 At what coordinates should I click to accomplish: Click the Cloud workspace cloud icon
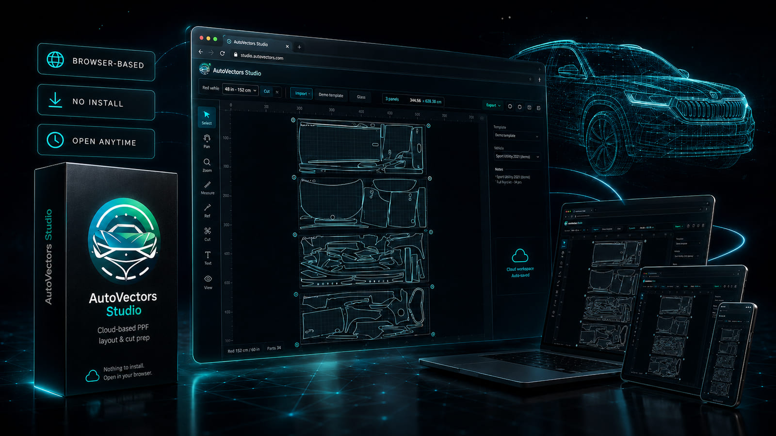[520, 255]
